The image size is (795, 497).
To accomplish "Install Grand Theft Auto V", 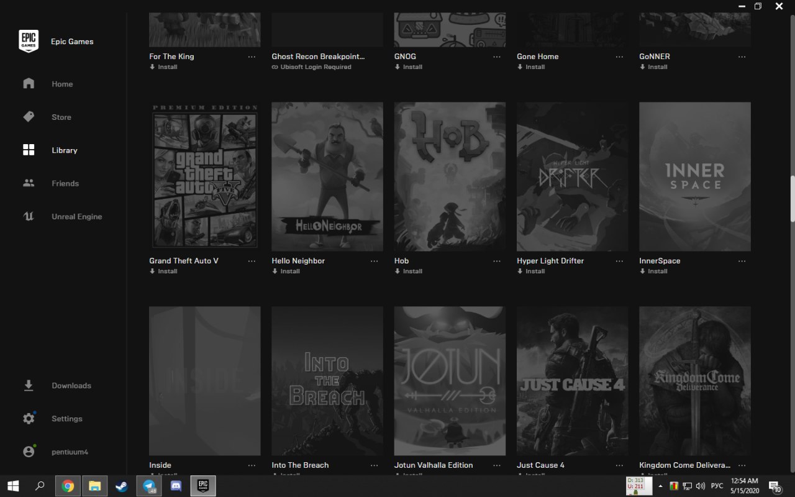I will coord(163,271).
